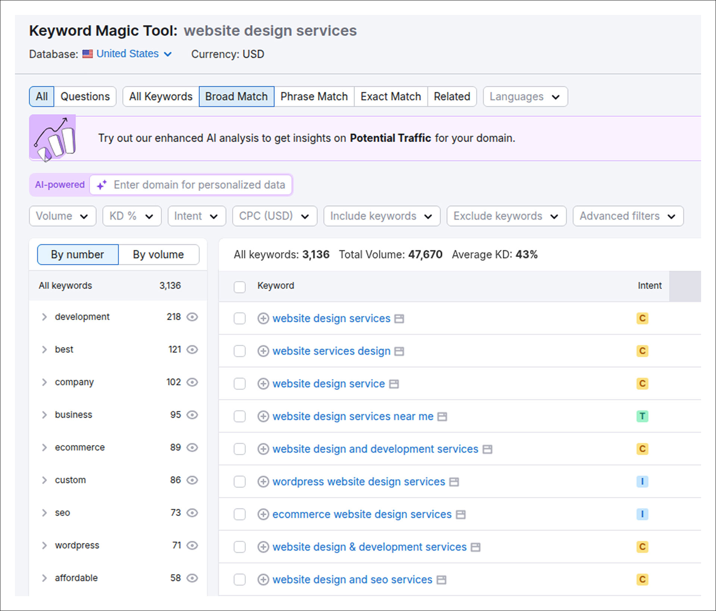The width and height of the screenshot is (716, 611).
Task: Sort groups with the By number button
Action: [78, 255]
